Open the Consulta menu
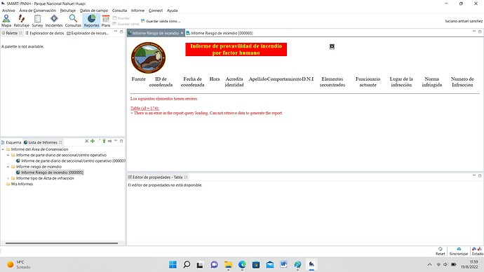Viewport: 484px width, 272px height. click(x=119, y=11)
